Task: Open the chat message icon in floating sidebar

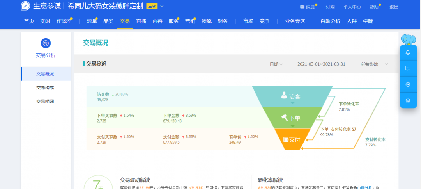Action: point(408,68)
